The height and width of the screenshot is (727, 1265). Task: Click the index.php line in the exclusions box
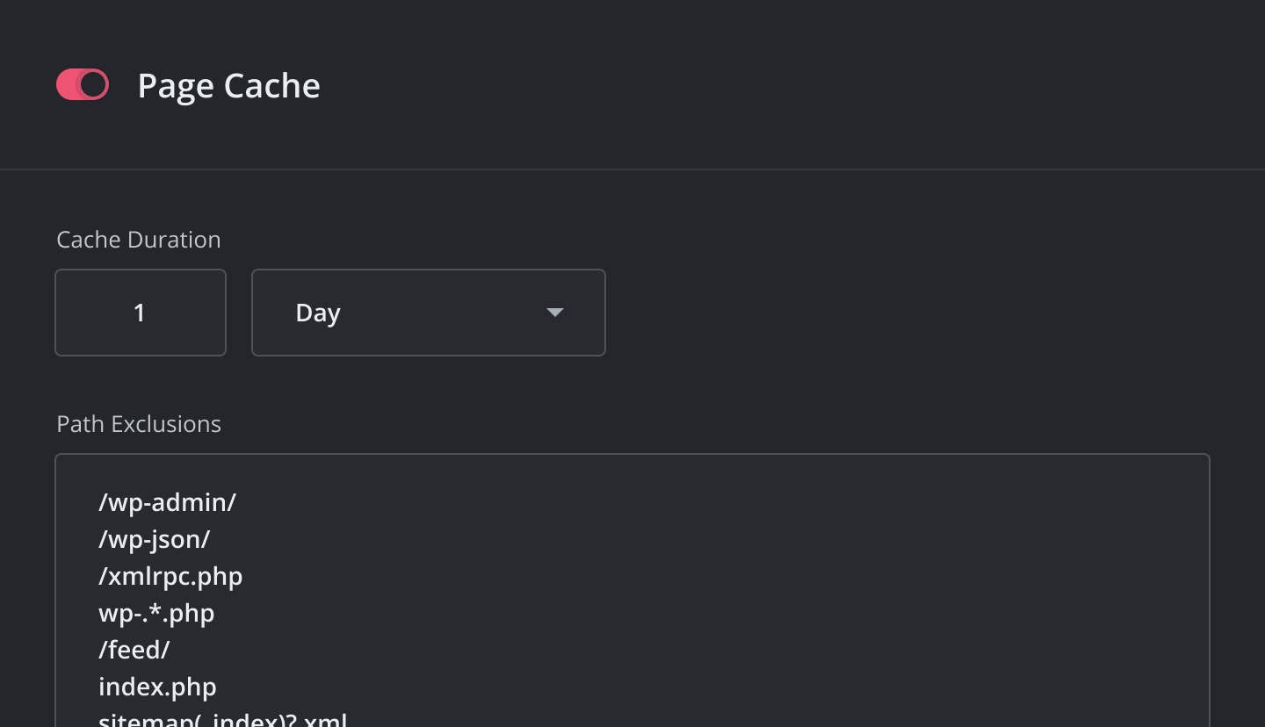[x=157, y=687]
